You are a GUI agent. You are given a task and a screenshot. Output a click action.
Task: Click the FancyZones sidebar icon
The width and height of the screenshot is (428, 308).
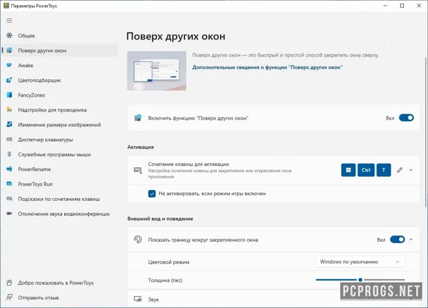[x=9, y=95]
